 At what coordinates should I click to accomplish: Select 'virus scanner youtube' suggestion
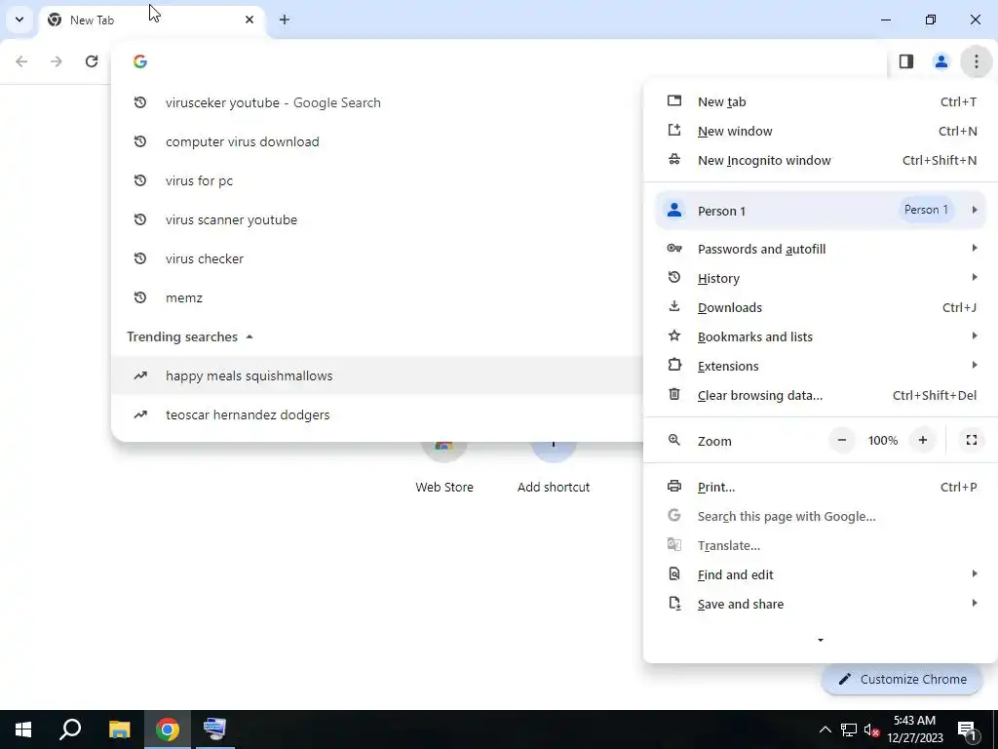point(377,219)
